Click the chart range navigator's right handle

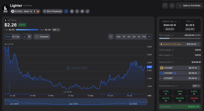[147, 102]
